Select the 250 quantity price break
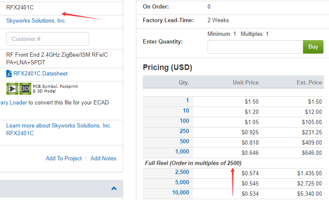 pyautogui.click(x=184, y=131)
